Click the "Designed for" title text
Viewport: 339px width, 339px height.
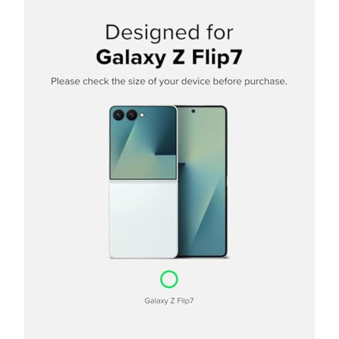coord(169,33)
